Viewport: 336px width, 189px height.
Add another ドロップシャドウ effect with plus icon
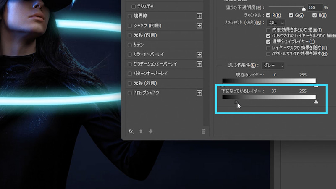pos(199,93)
